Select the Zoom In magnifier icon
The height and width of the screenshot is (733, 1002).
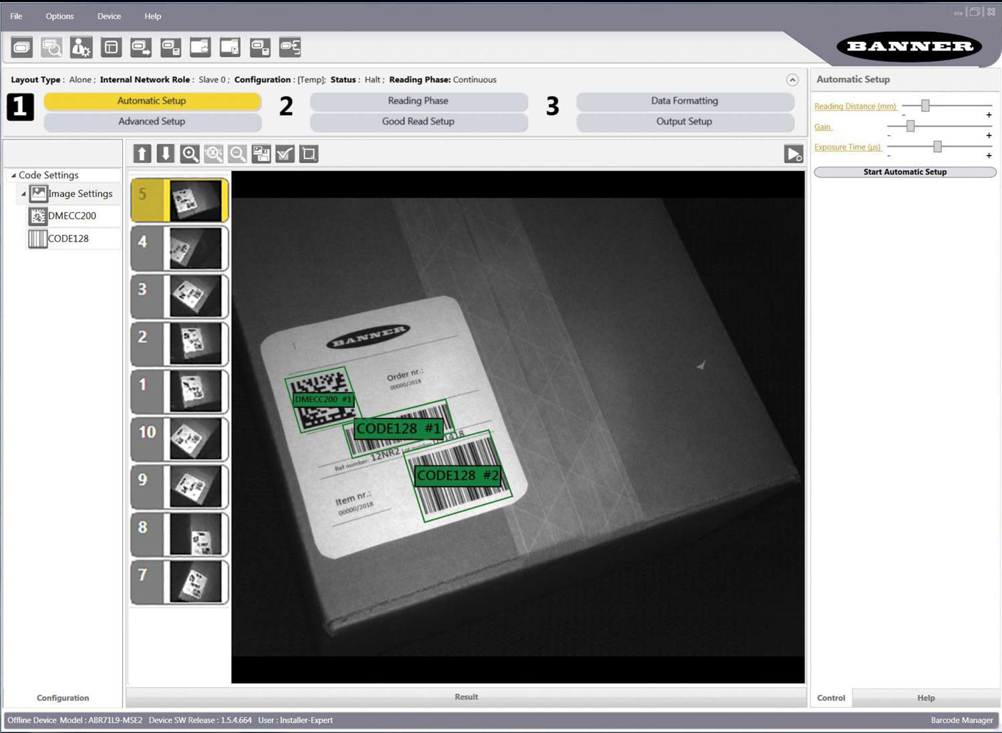189,154
